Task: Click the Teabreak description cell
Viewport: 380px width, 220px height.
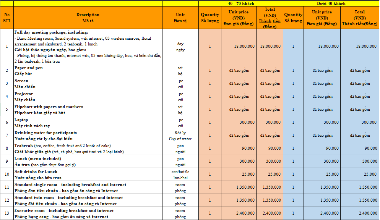Action: (x=88, y=149)
